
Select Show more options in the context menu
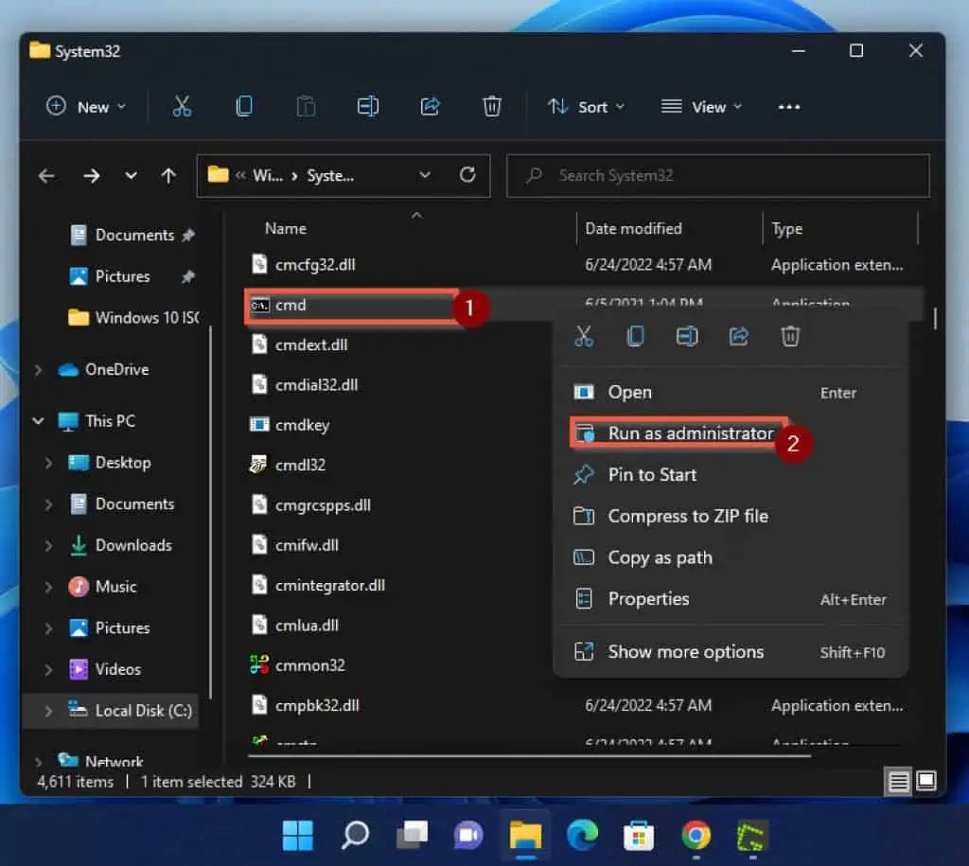[684, 651]
